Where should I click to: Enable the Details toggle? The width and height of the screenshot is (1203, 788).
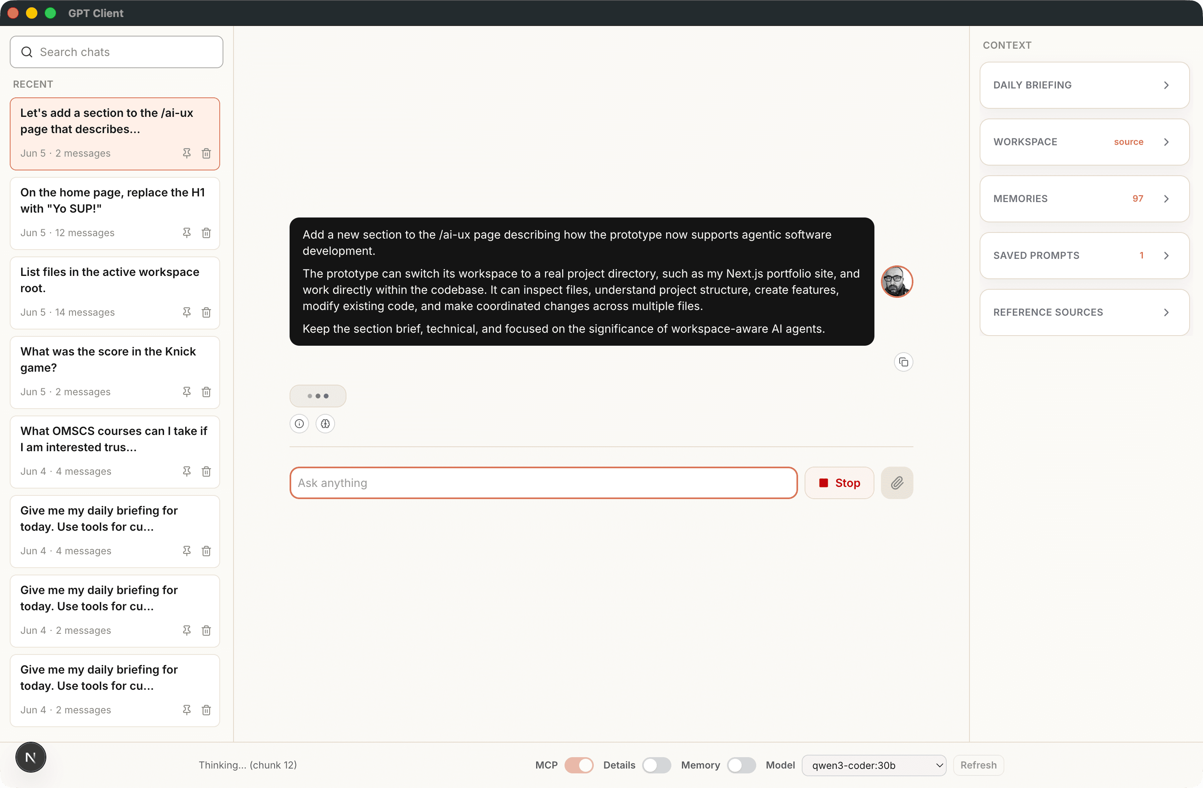pyautogui.click(x=657, y=765)
